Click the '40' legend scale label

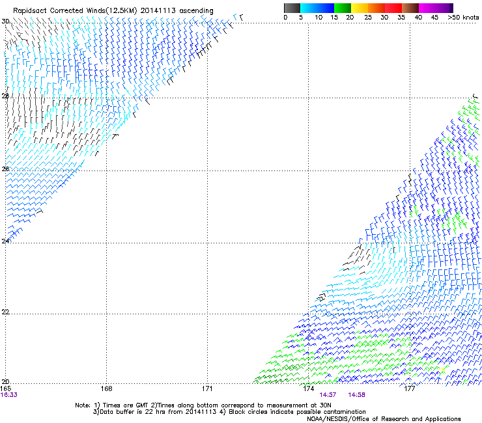coord(418,18)
